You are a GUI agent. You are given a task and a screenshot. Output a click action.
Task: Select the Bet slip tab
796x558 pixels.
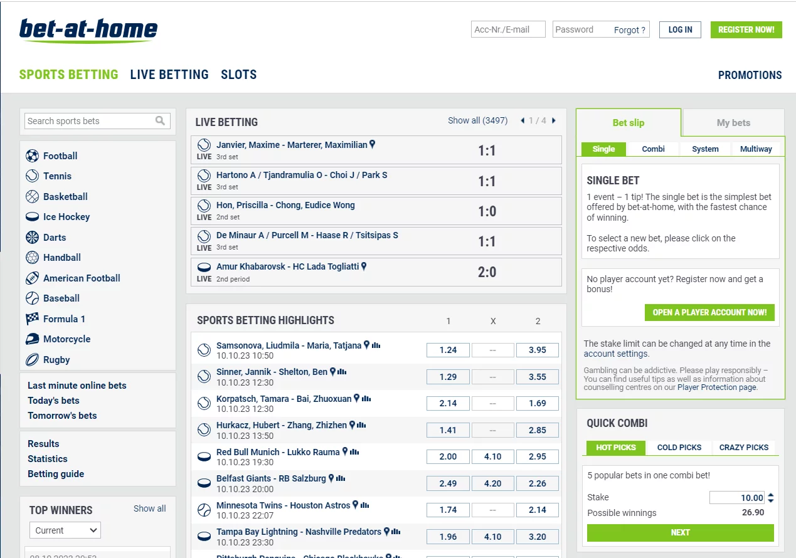tap(629, 123)
